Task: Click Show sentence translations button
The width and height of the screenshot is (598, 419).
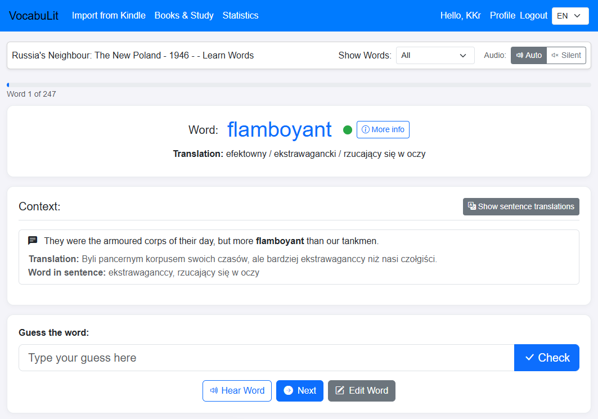Action: coord(521,206)
